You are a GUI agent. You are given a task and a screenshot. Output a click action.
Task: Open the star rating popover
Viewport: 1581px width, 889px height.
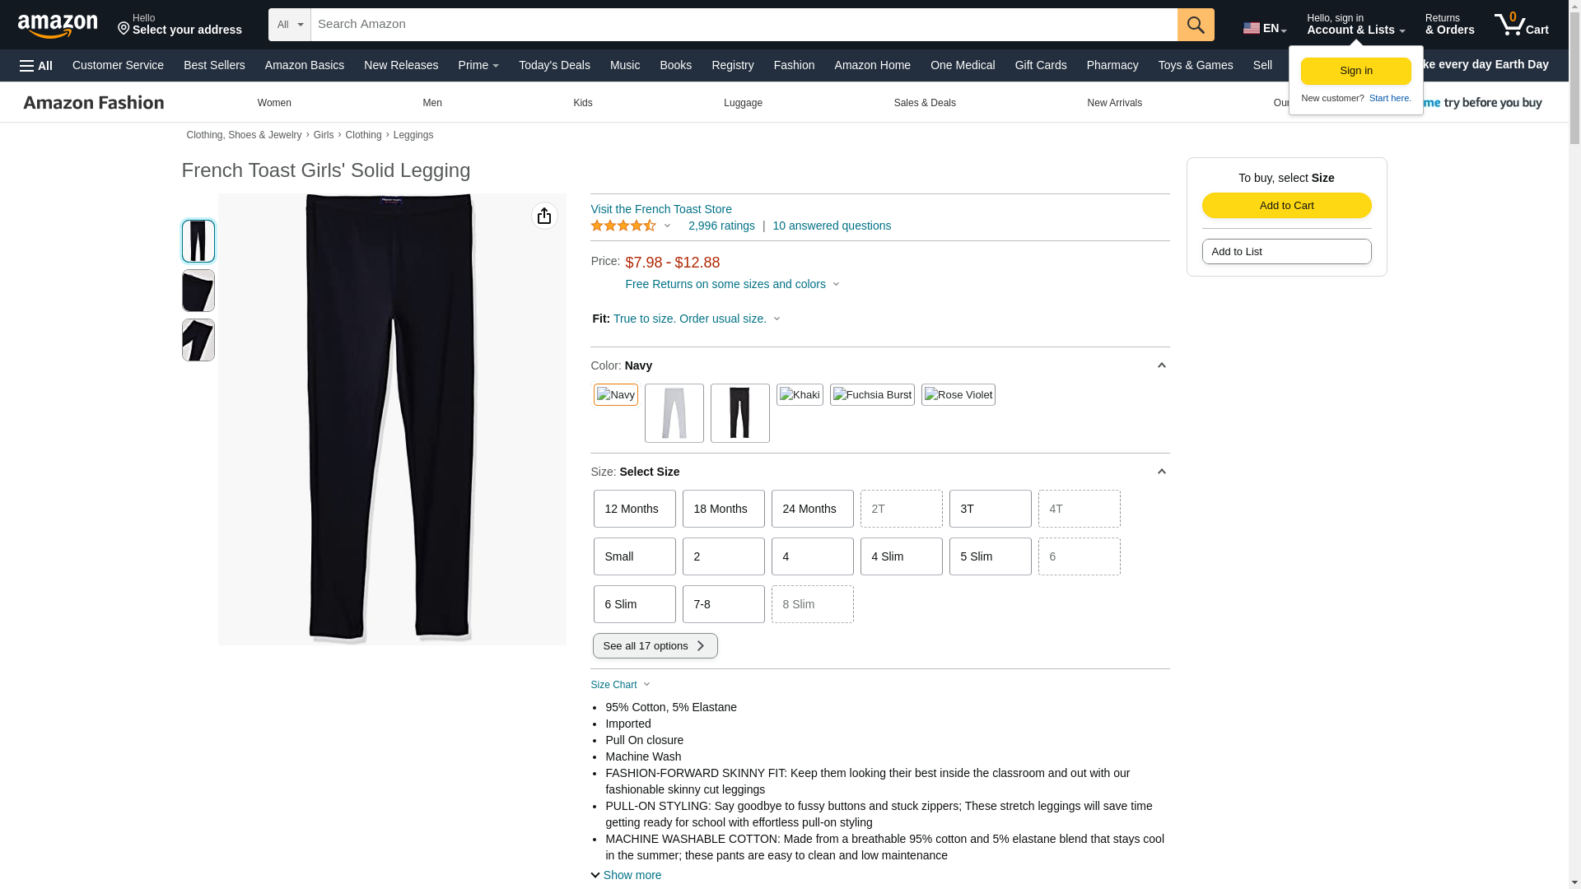(x=631, y=226)
